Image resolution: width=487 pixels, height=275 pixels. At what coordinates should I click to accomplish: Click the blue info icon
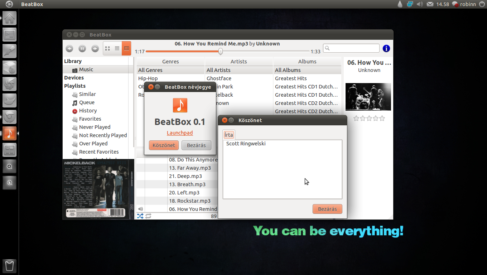[386, 48]
